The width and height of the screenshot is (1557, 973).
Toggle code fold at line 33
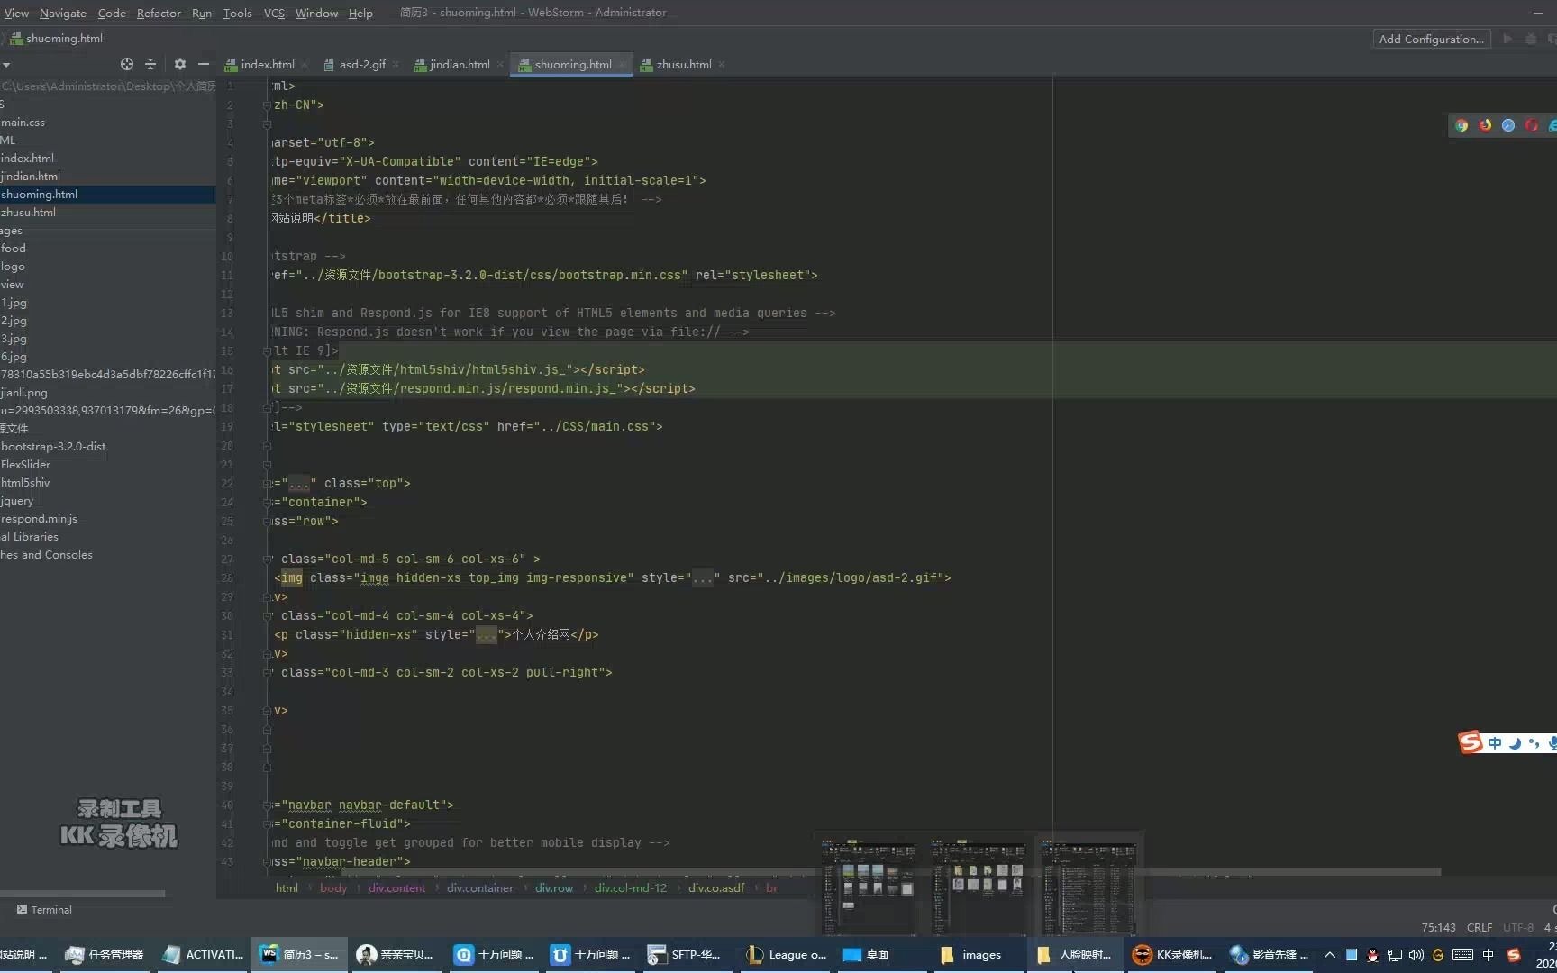point(267,672)
